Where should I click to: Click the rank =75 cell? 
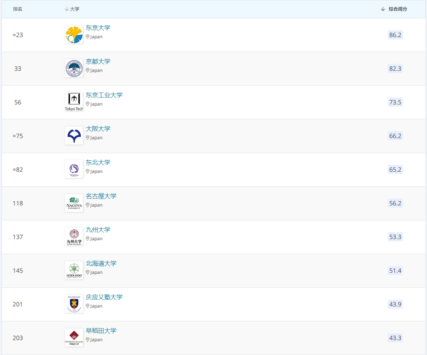[x=18, y=136]
